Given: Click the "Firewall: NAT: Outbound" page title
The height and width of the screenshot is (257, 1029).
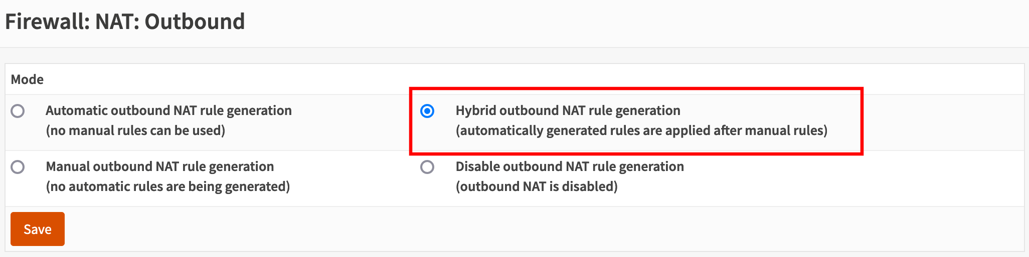Looking at the screenshot, I should click(x=125, y=22).
